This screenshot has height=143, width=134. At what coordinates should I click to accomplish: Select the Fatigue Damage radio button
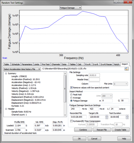pos(71,101)
